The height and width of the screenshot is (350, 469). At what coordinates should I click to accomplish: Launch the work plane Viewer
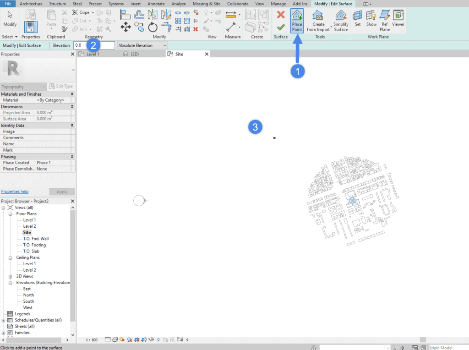(398, 20)
